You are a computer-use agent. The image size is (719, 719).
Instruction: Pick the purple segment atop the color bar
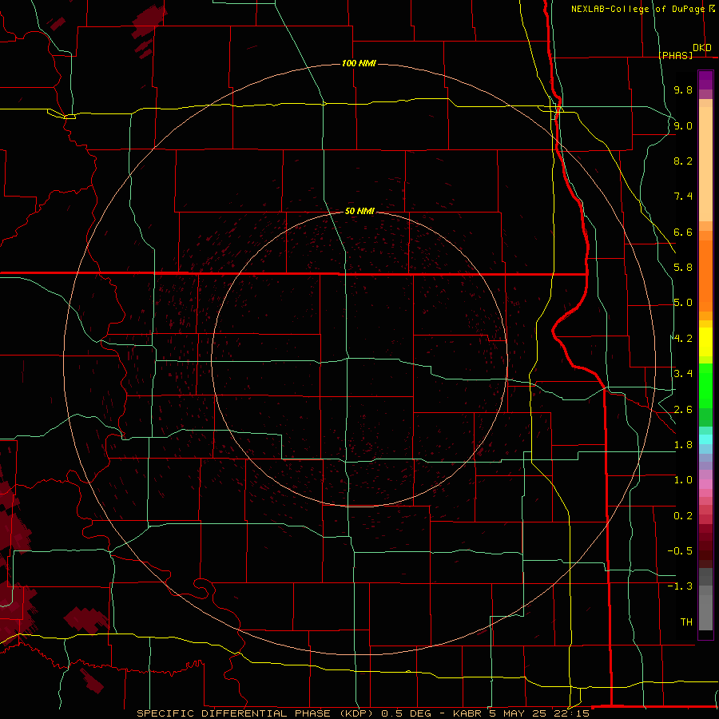coord(705,80)
